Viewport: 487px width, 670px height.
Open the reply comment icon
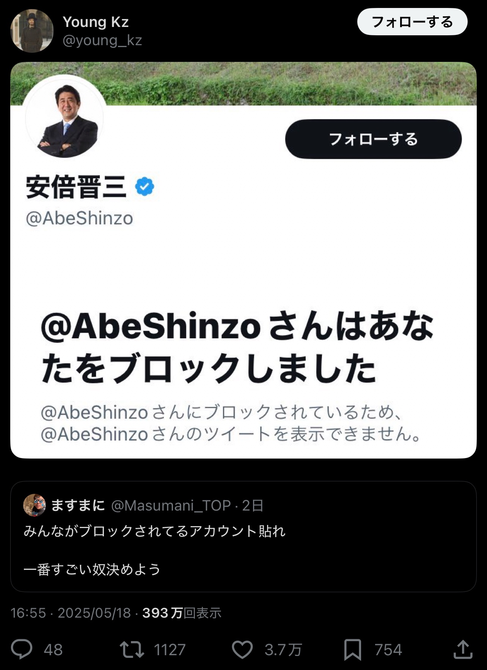(x=22, y=649)
